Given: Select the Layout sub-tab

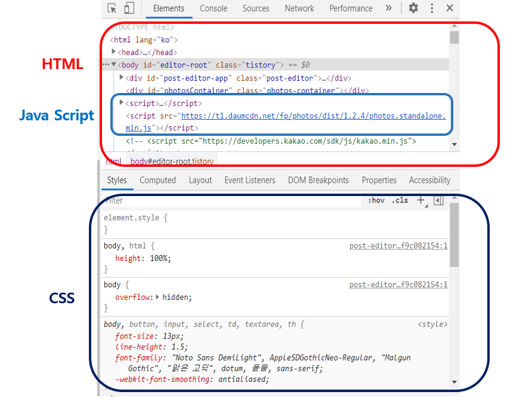Looking at the screenshot, I should pyautogui.click(x=200, y=180).
